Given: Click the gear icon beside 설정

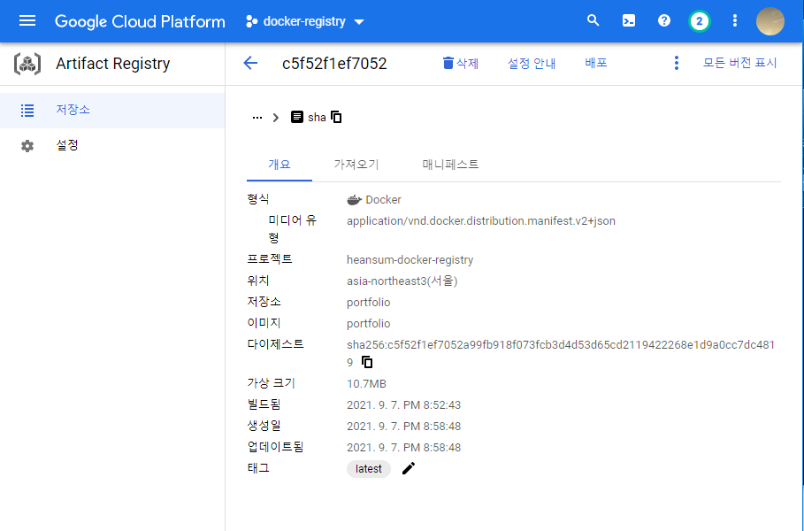Looking at the screenshot, I should pos(27,146).
